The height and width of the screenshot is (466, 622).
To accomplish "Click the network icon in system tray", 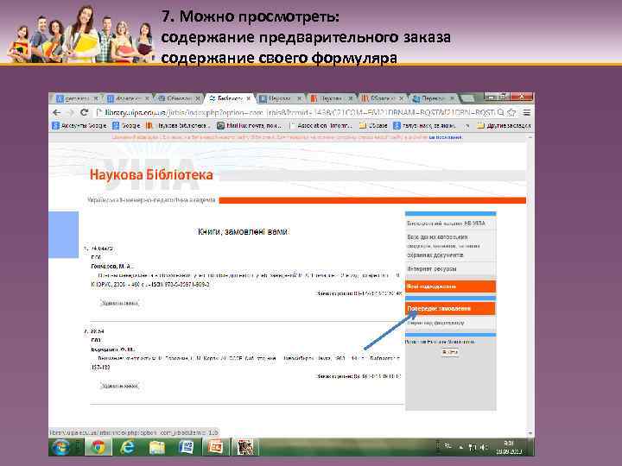I will tap(472, 447).
